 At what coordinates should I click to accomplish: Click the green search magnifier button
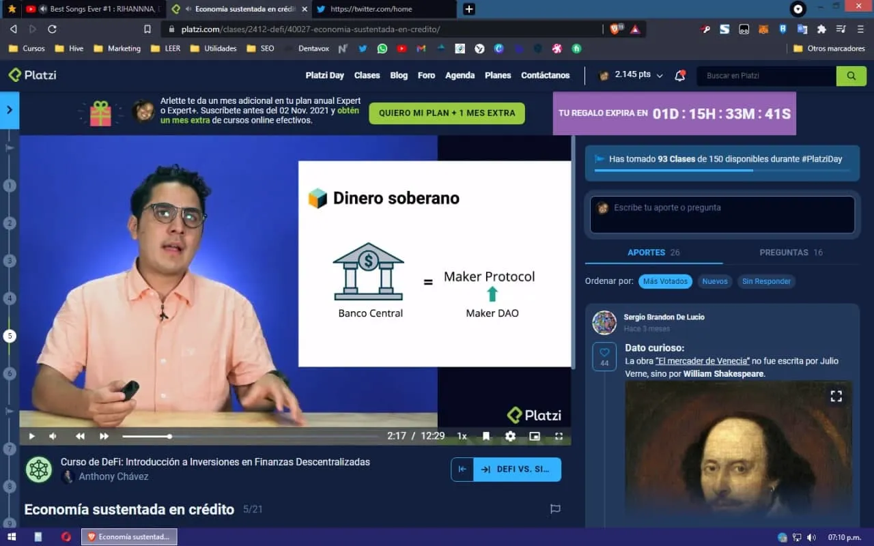851,76
